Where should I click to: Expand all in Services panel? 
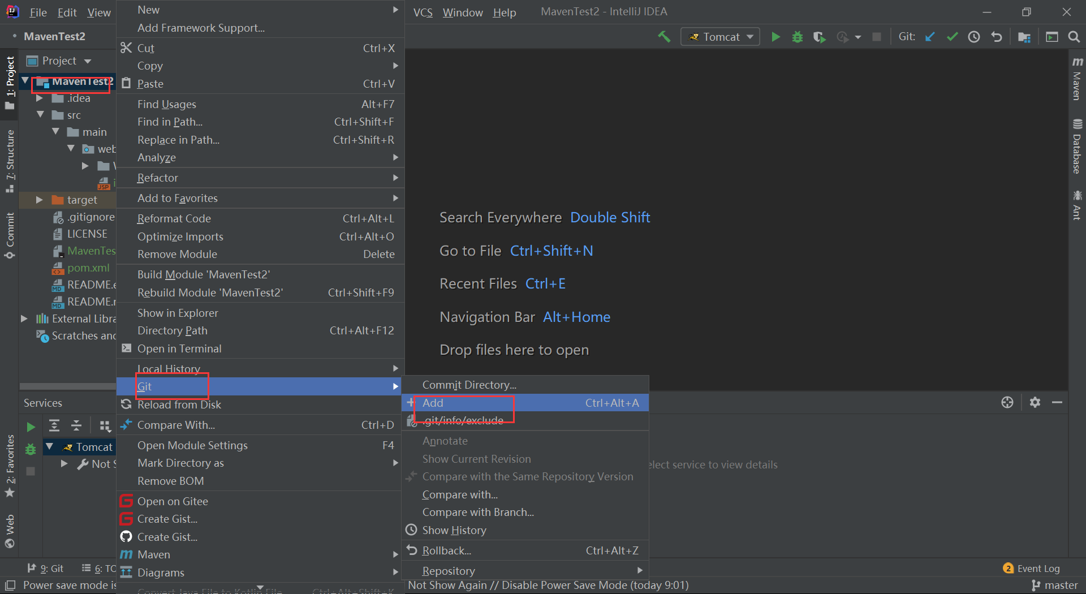pyautogui.click(x=54, y=425)
